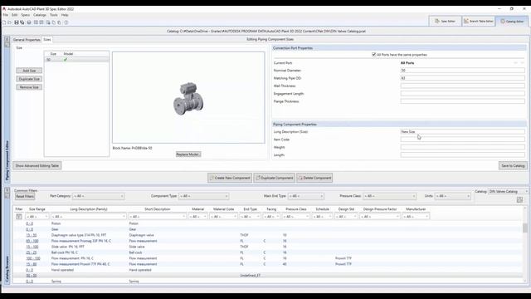Click the collapse icon next to Common Filters
Viewport: 531px width, 299px height.
[7, 190]
